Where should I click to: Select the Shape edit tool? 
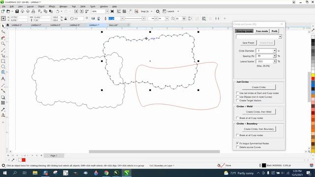click(x=3, y=31)
